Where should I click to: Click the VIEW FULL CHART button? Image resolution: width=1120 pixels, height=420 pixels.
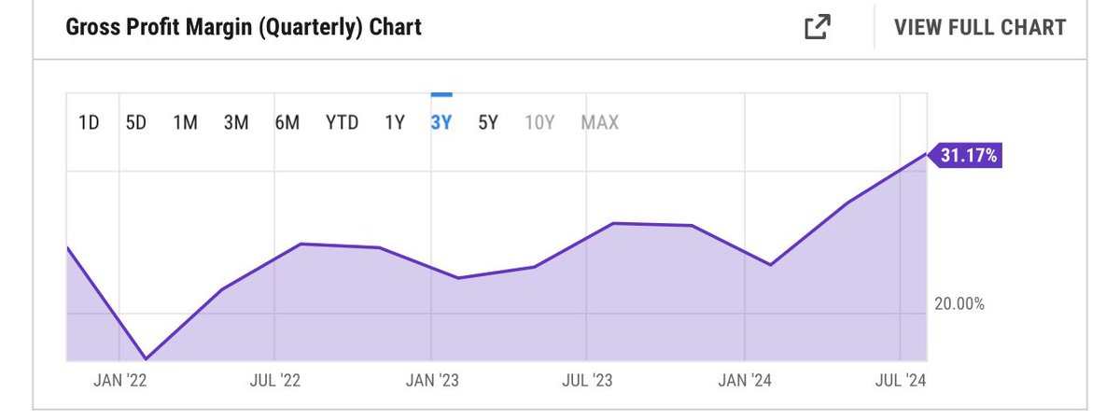(x=979, y=27)
